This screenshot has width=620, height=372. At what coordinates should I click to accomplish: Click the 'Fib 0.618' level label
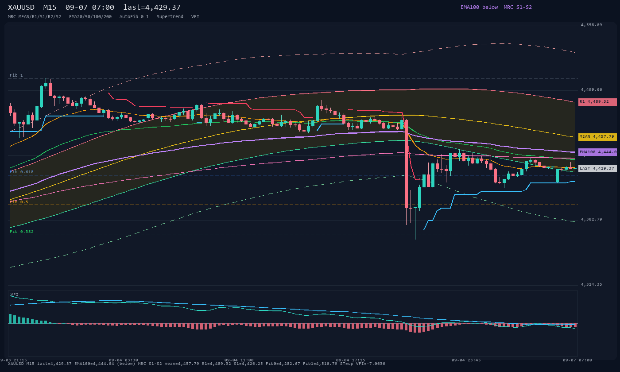[22, 172]
